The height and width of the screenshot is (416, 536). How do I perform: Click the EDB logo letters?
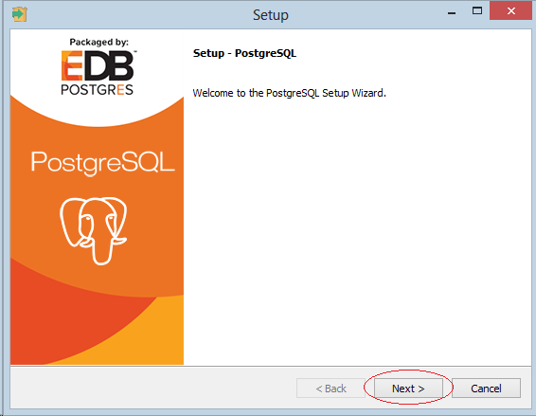click(x=98, y=65)
